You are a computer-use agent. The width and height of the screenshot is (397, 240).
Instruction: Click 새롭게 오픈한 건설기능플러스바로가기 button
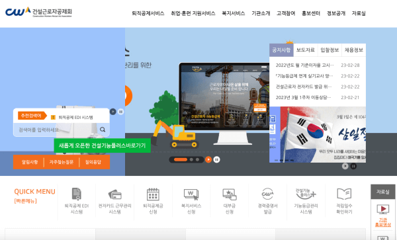[x=103, y=145]
